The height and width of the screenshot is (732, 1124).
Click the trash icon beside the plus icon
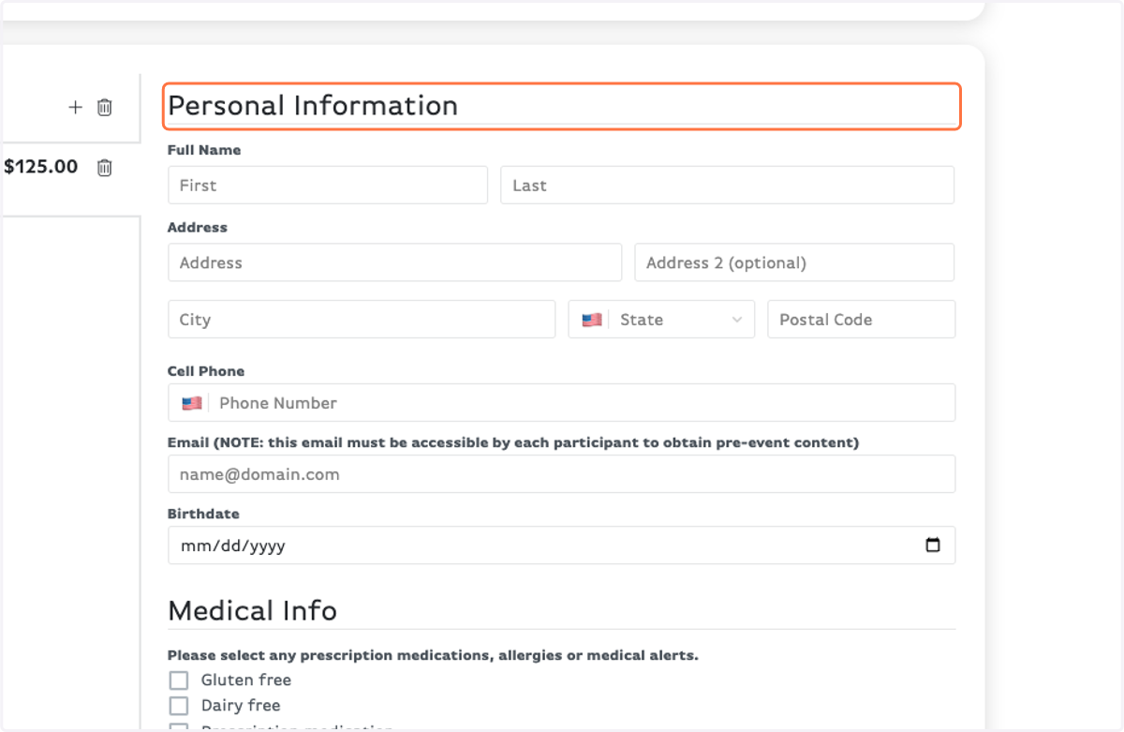point(105,107)
